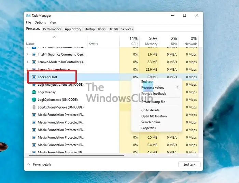
Task: Open the Options menu
Action: tap(40, 23)
